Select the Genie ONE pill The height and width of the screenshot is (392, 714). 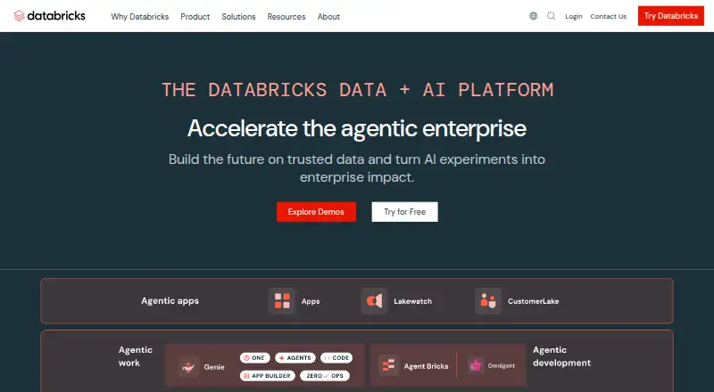255,358
